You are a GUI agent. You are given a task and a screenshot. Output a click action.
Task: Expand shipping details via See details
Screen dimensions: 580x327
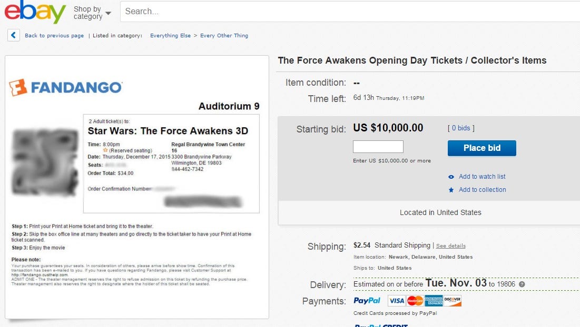450,246
